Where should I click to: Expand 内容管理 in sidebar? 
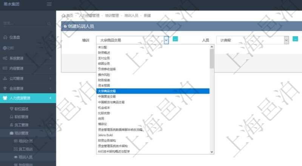28,68
